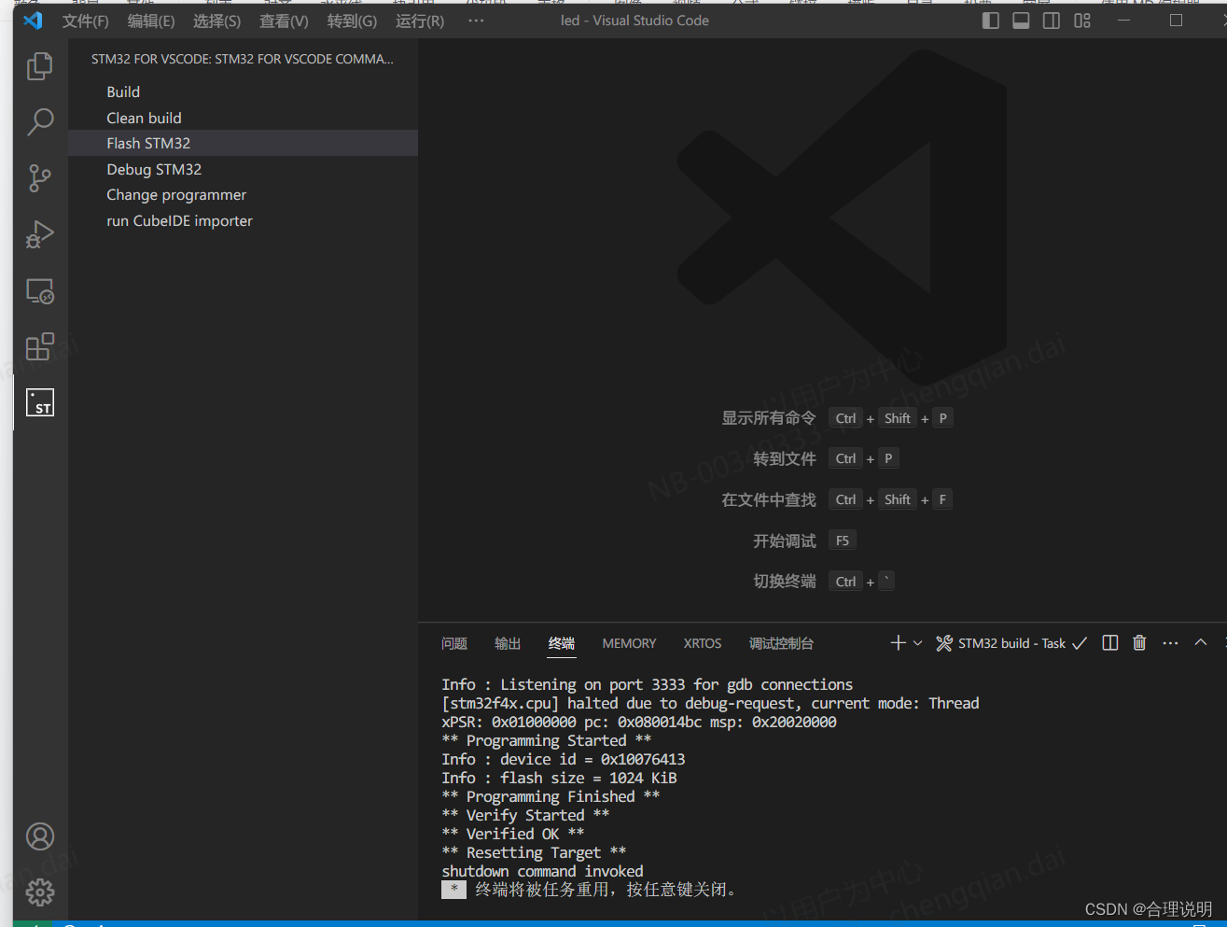Image resolution: width=1227 pixels, height=927 pixels.
Task: Toggle secondary side bar layout icon
Action: coord(1052,21)
